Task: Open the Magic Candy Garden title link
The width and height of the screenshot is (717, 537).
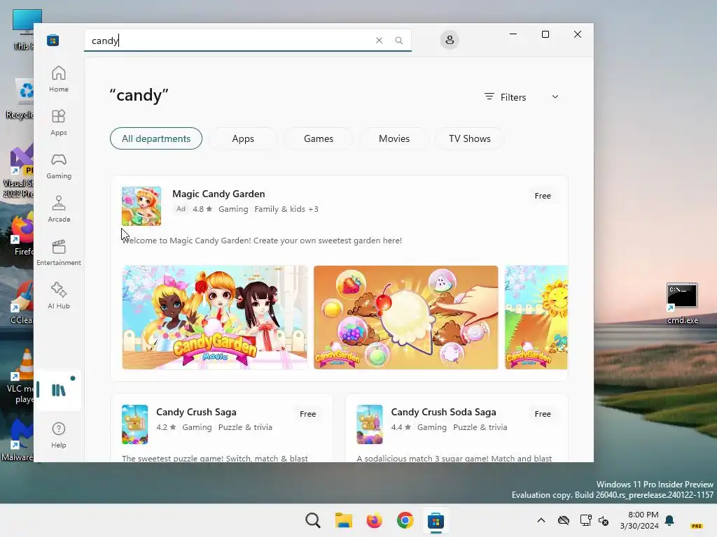Action: 218,194
